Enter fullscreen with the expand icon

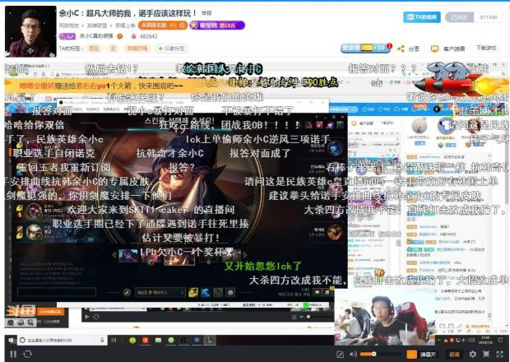[x=499, y=355]
